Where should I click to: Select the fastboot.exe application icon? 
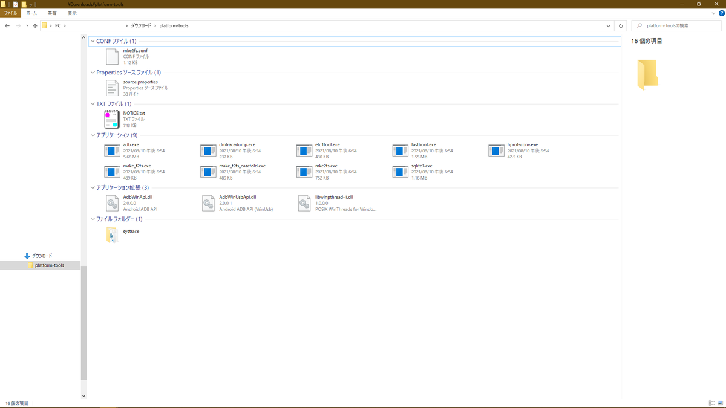click(x=400, y=151)
